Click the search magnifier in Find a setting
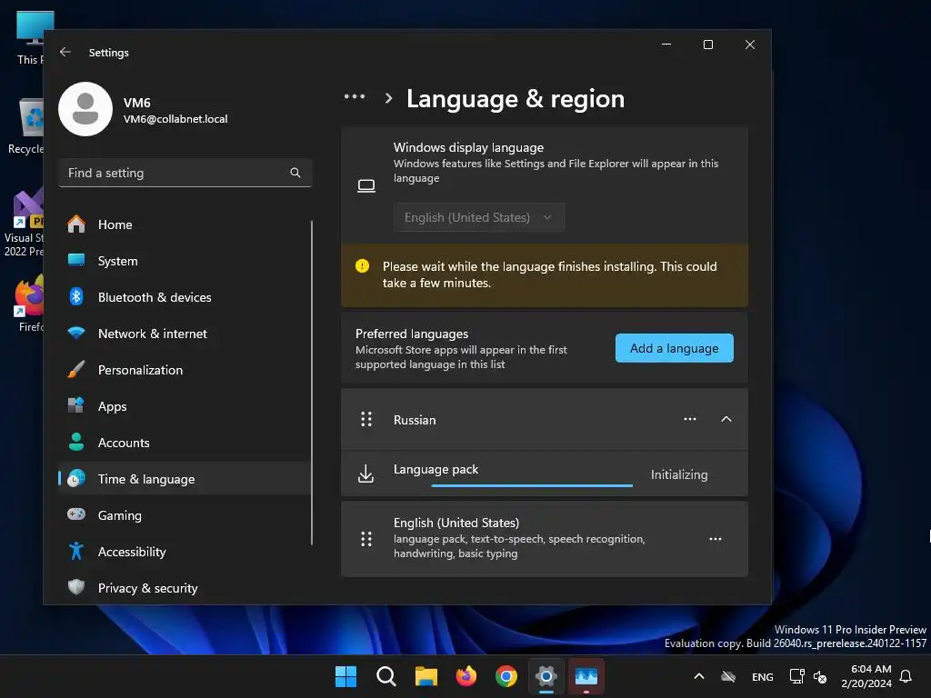Screen dimensions: 931x698 coord(295,173)
